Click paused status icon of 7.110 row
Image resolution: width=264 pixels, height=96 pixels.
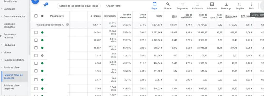click(42, 55)
